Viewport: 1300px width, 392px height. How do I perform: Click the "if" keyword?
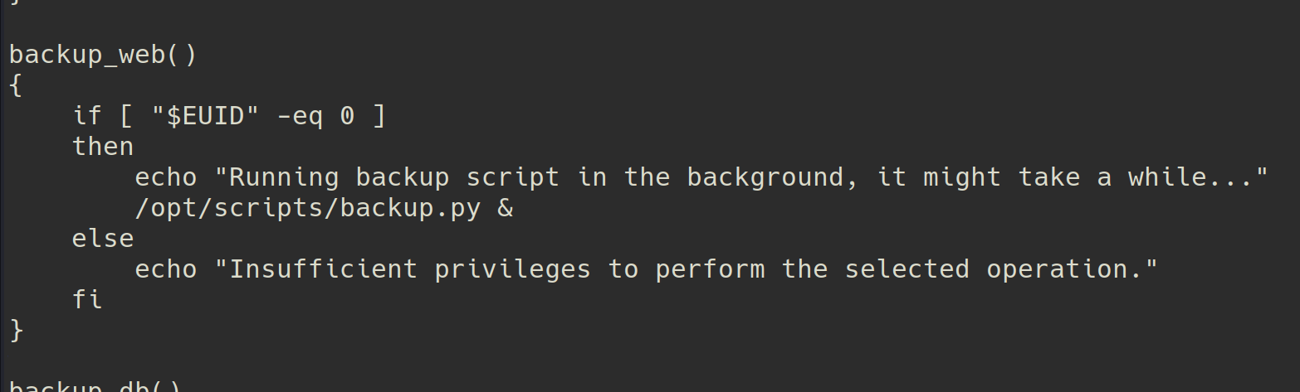(x=87, y=116)
